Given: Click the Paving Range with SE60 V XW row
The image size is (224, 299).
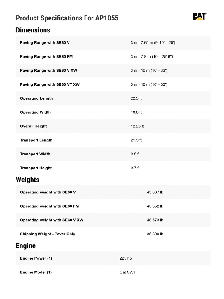Looking at the screenshot, I should point(113,71).
